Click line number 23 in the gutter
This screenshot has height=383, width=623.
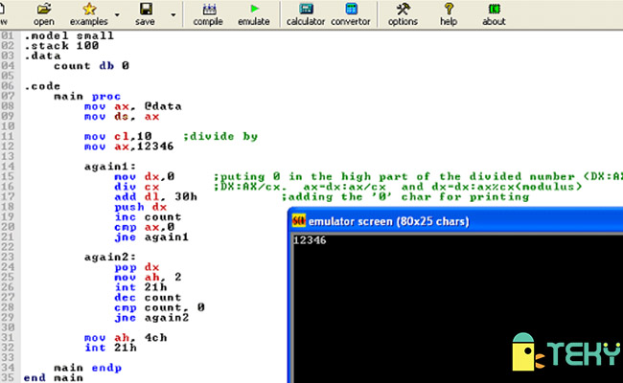coord(8,258)
